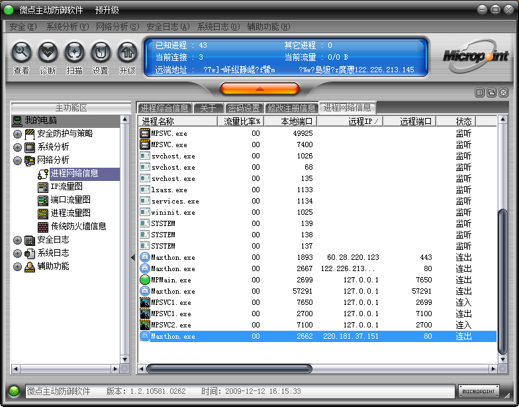Click the small round close-panel icon
519x407 pixels.
pos(503,93)
